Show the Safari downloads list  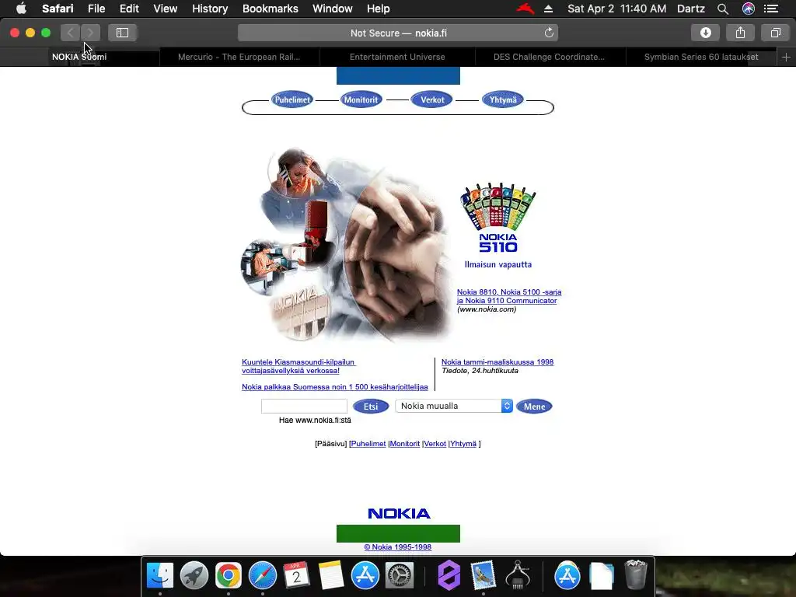coord(705,33)
